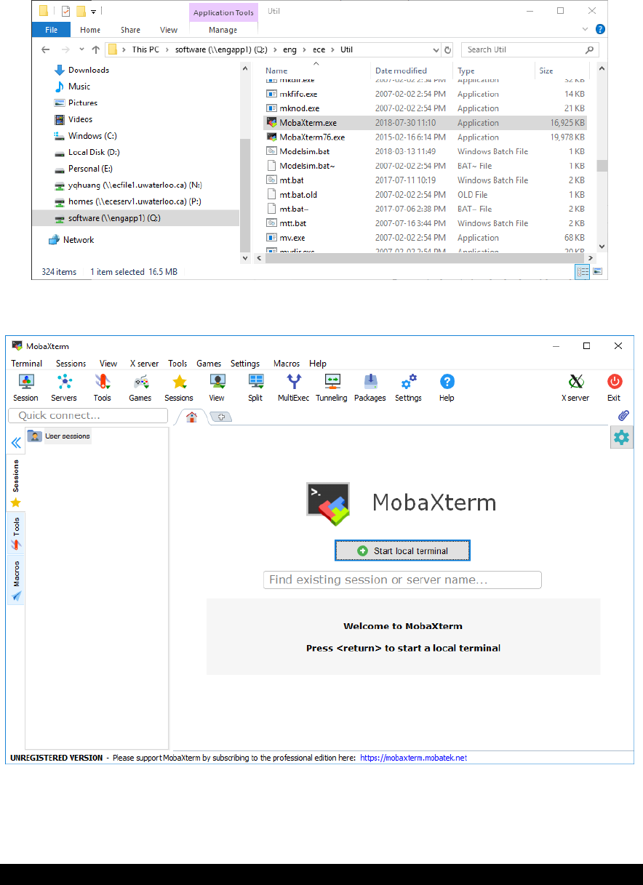Expand the address bar history dropdown

pyautogui.click(x=436, y=50)
